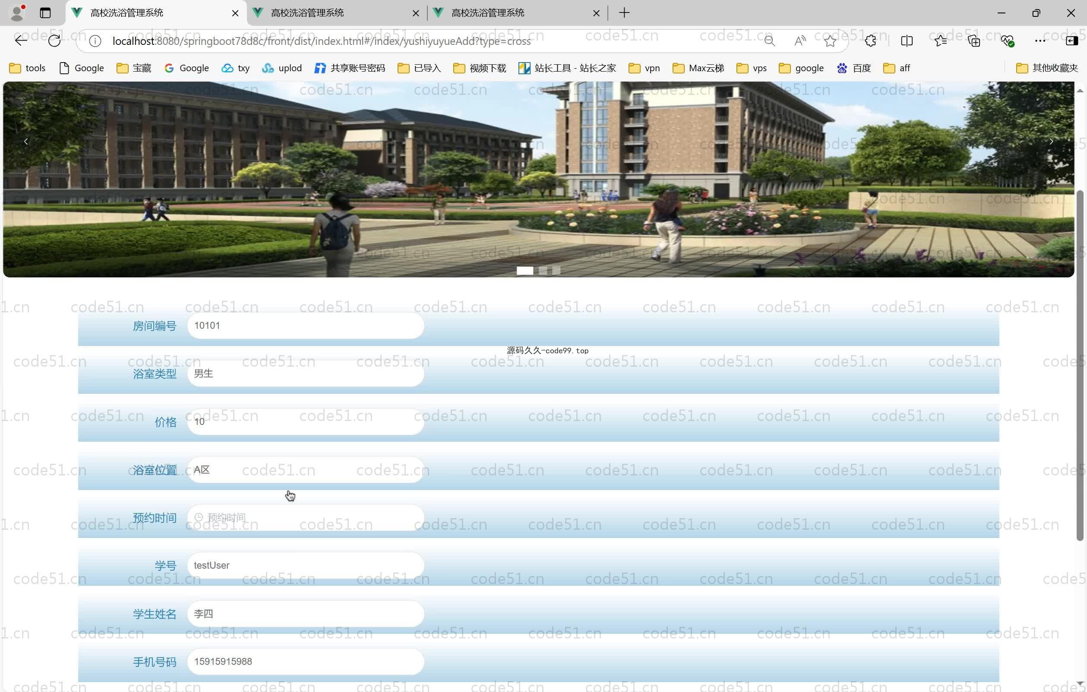Click the scrollbar up arrow
1087x692 pixels.
click(1080, 91)
